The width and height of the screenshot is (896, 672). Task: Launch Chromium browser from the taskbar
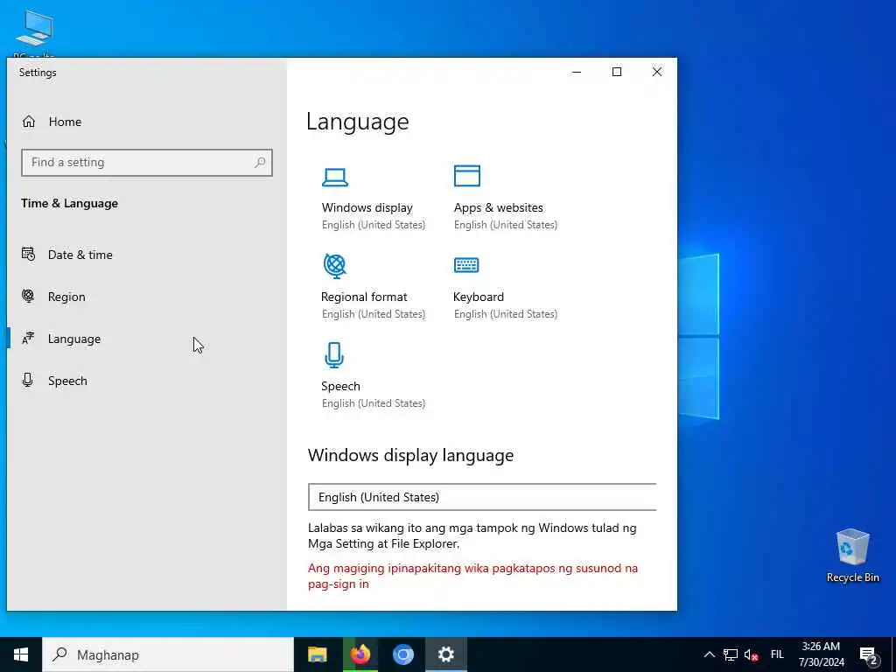402,654
